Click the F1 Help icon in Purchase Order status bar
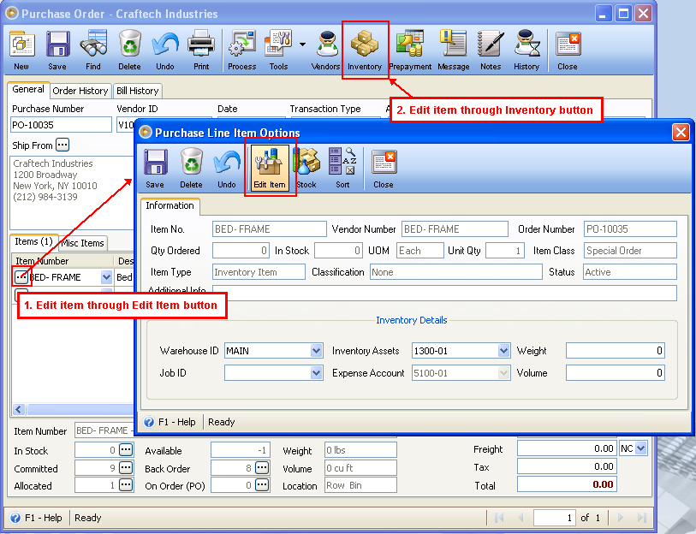The height and width of the screenshot is (534, 696). coord(15,518)
